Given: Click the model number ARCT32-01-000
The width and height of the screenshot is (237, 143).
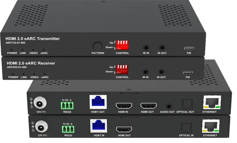Looking at the screenshot, I should point(16,43).
